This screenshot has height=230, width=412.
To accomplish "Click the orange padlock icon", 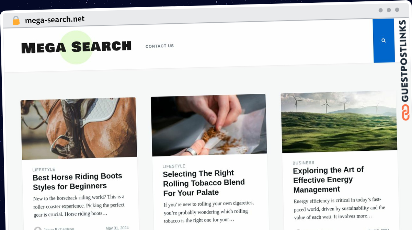I will pyautogui.click(x=16, y=21).
